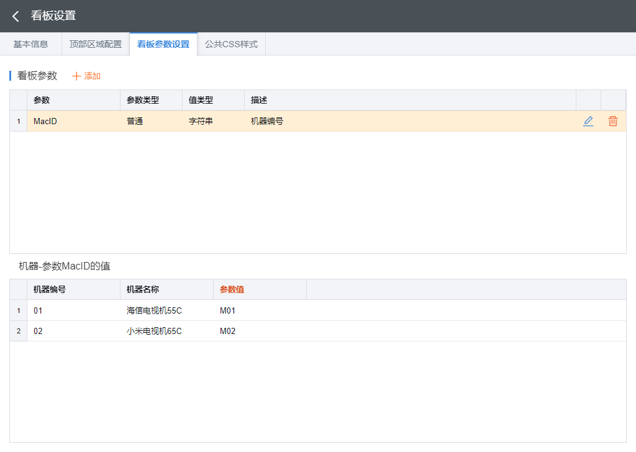Click the 参数 column header
Image resolution: width=636 pixels, height=452 pixels.
tap(73, 100)
